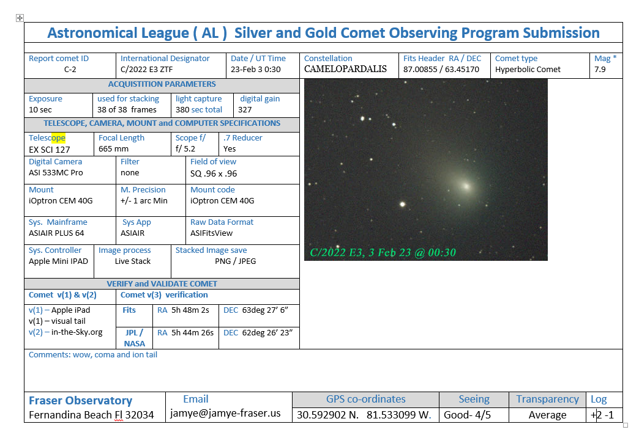Place cursor in CAMELOPARDALIS constellation cell
This screenshot has height=438, width=639.
(345, 69)
